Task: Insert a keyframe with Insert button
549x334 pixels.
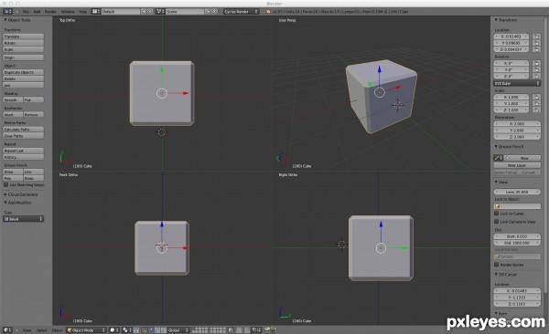Action: [13, 115]
